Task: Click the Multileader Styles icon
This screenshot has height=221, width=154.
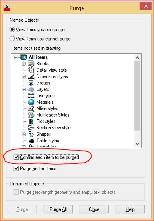Action: pyautogui.click(x=31, y=115)
